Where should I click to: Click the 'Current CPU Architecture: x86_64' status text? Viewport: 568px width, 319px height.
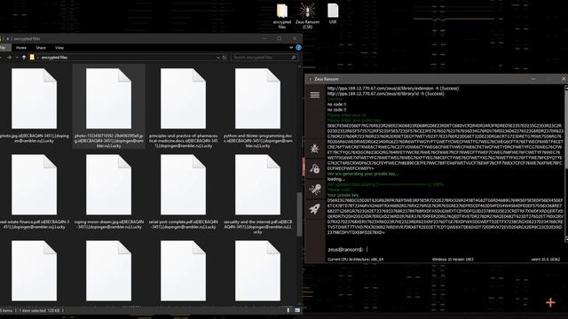pos(355,260)
